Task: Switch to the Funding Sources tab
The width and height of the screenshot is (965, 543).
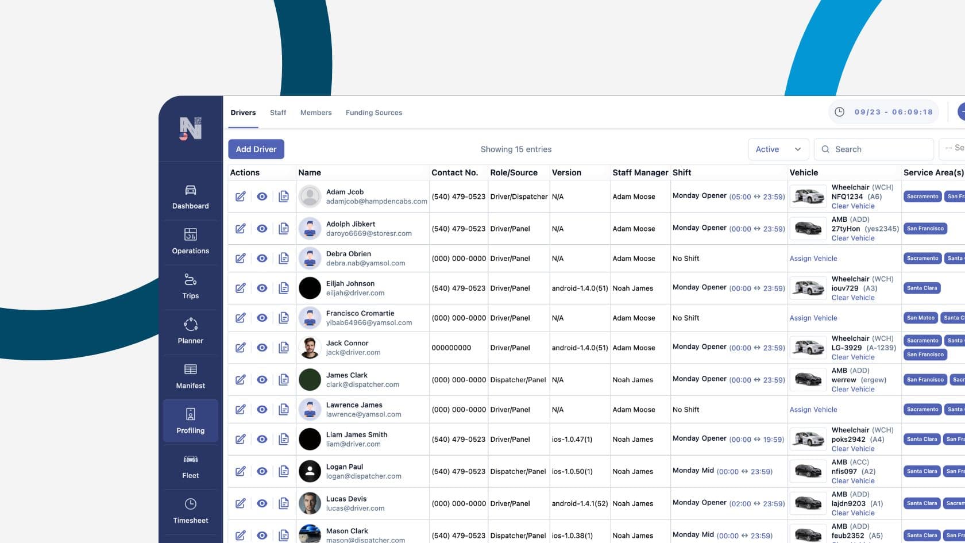Action: point(373,113)
